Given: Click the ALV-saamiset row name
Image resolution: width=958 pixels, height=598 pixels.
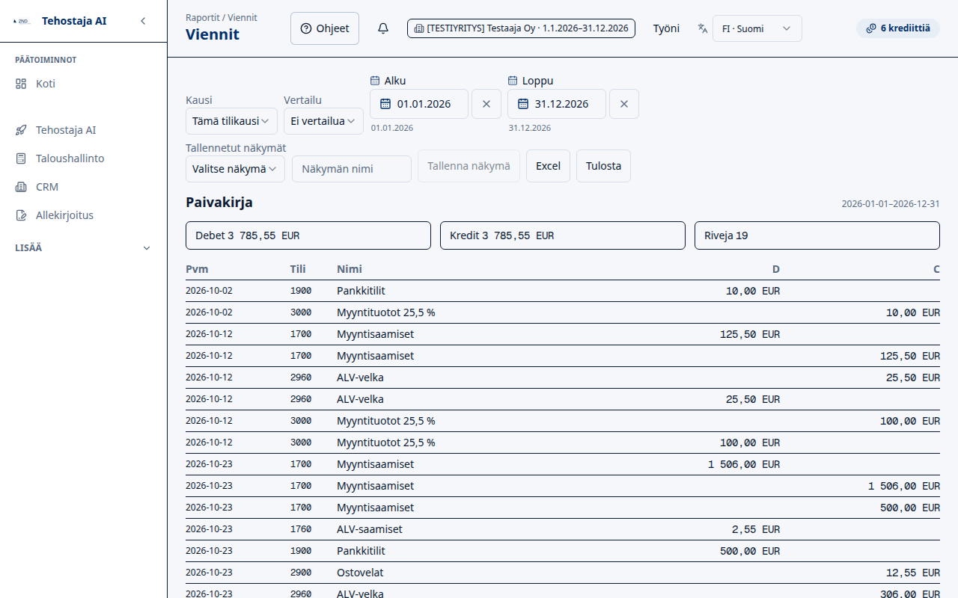Looking at the screenshot, I should click(370, 529).
